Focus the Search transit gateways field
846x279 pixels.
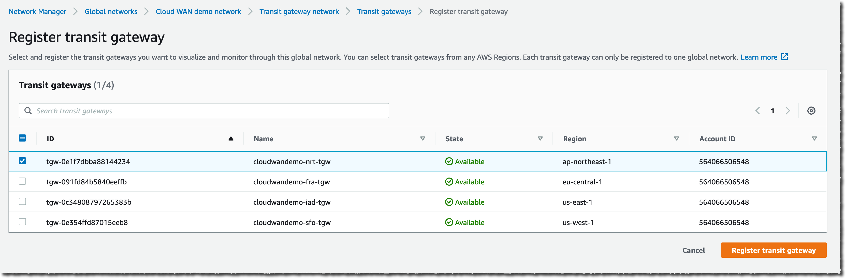210,111
